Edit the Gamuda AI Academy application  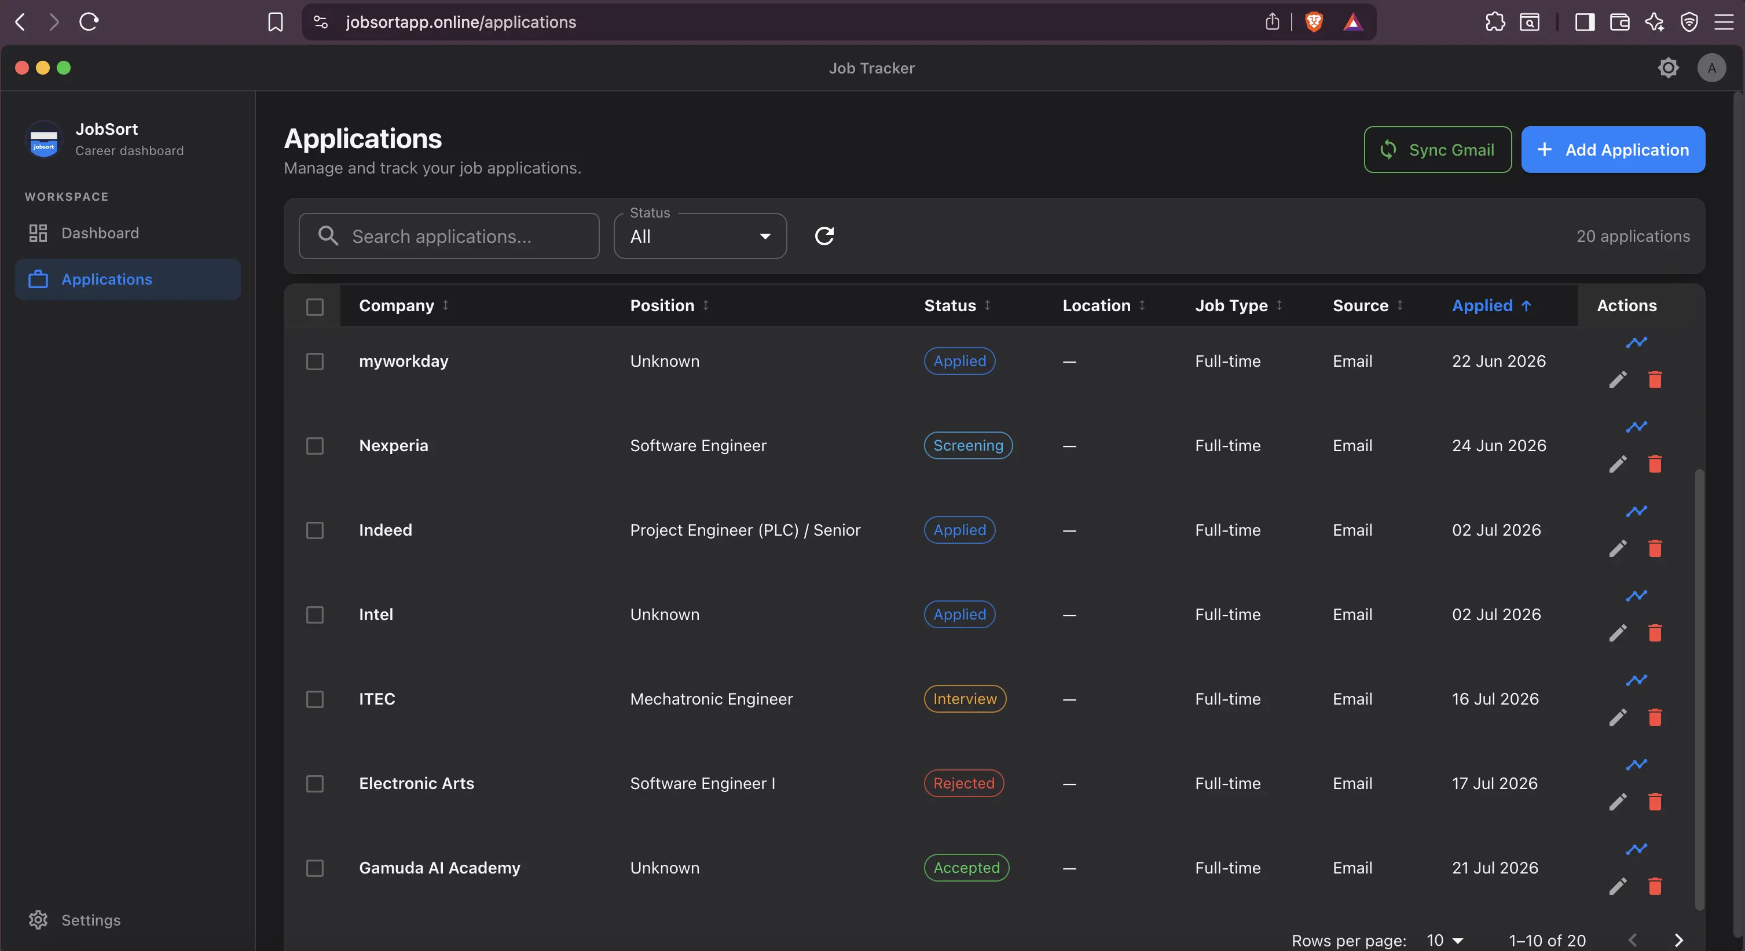point(1618,886)
